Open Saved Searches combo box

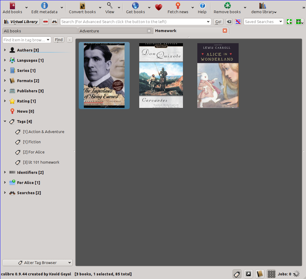pyautogui.click(x=263, y=22)
